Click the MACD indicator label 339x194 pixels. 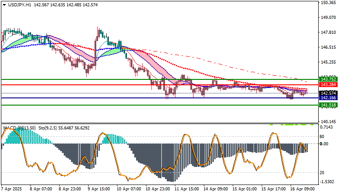(x=19, y=128)
